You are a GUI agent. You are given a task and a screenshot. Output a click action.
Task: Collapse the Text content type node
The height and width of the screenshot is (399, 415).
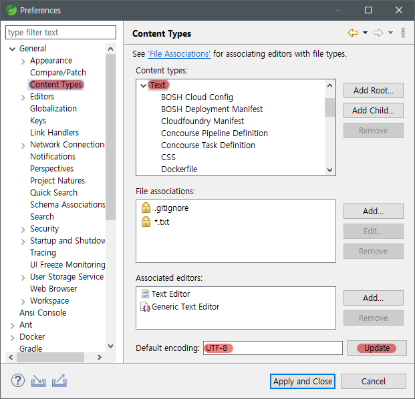pyautogui.click(x=143, y=85)
